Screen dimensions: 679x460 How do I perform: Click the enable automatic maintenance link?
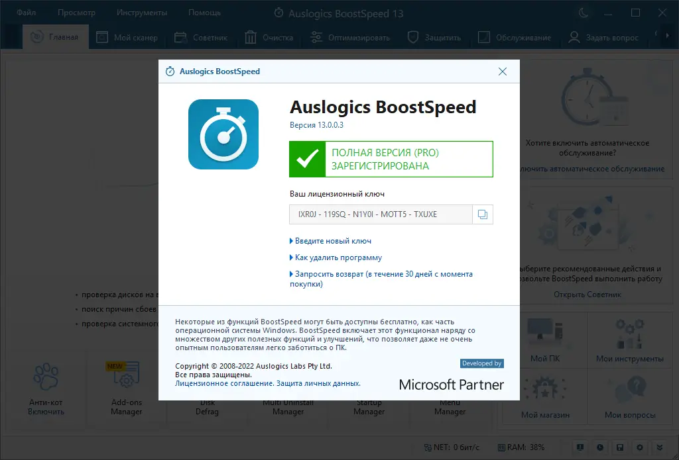592,169
